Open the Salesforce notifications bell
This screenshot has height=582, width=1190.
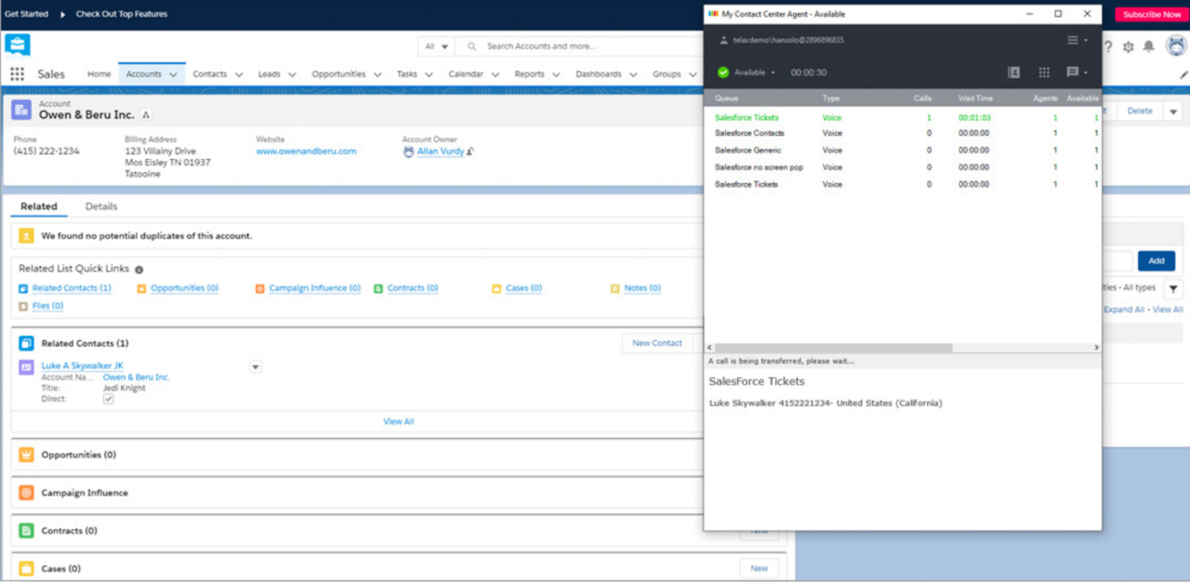tap(1149, 46)
